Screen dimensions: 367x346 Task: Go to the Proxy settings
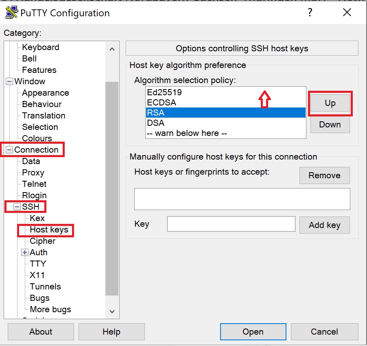(x=33, y=173)
